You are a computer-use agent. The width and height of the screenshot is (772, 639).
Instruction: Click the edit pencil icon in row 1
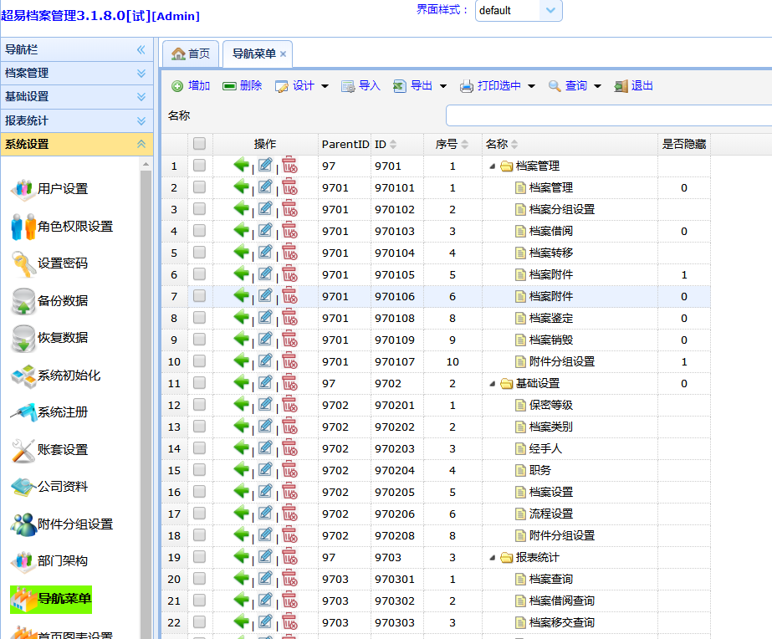[x=265, y=166]
